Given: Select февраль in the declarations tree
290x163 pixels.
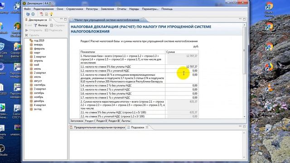Looking at the screenshot, I should (x=39, y=48).
